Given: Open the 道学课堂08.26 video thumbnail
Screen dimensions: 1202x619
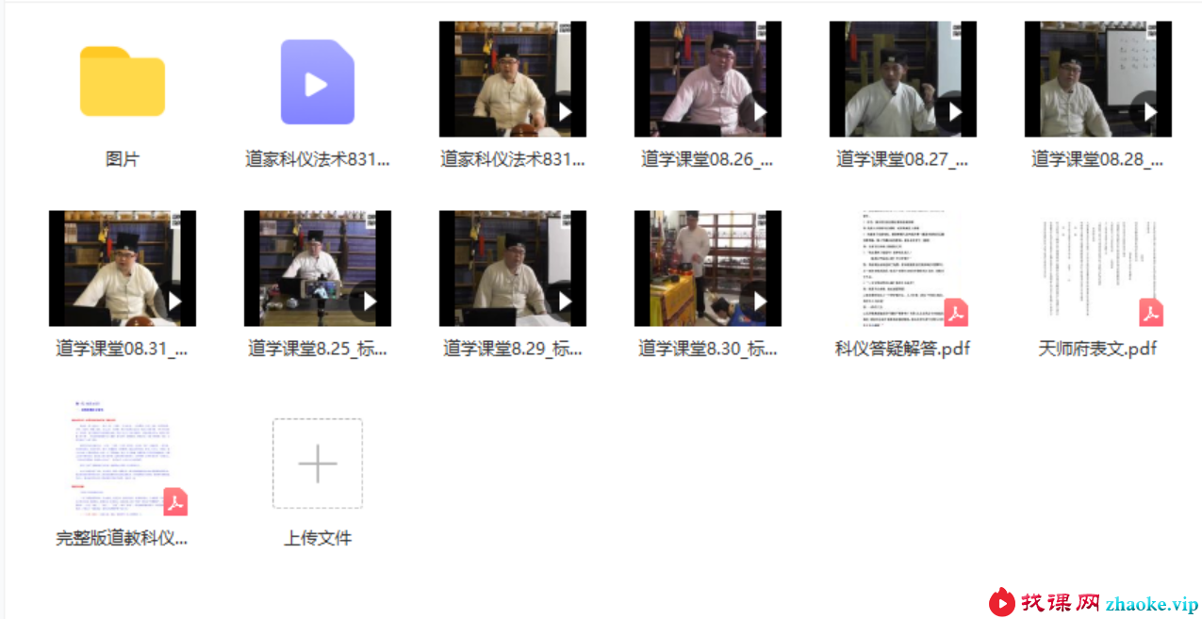Looking at the screenshot, I should click(708, 79).
